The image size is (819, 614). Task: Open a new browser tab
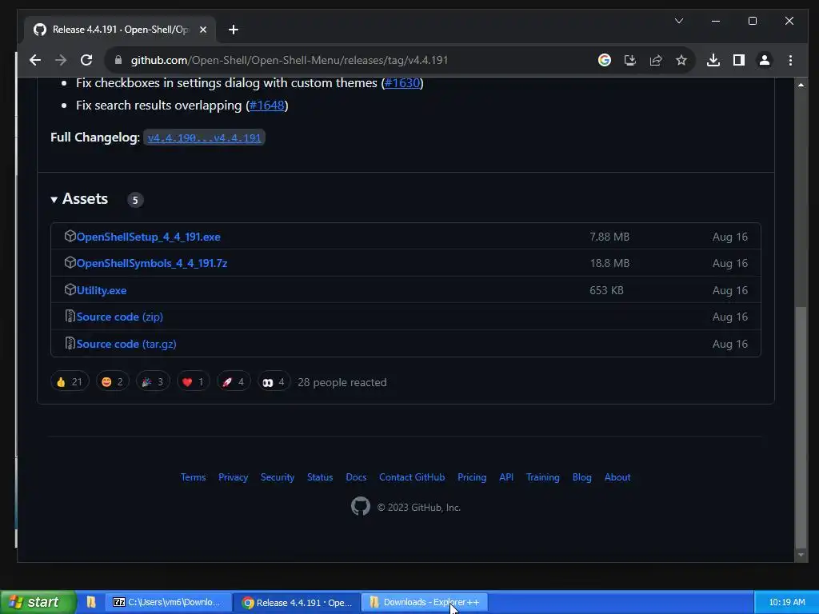(234, 30)
